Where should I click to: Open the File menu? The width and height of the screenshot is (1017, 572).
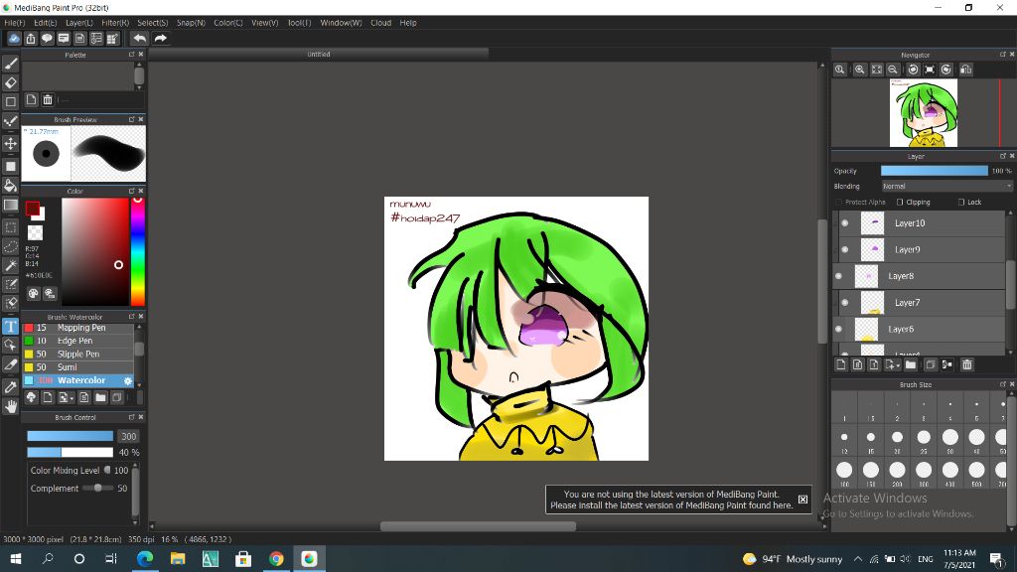14,23
